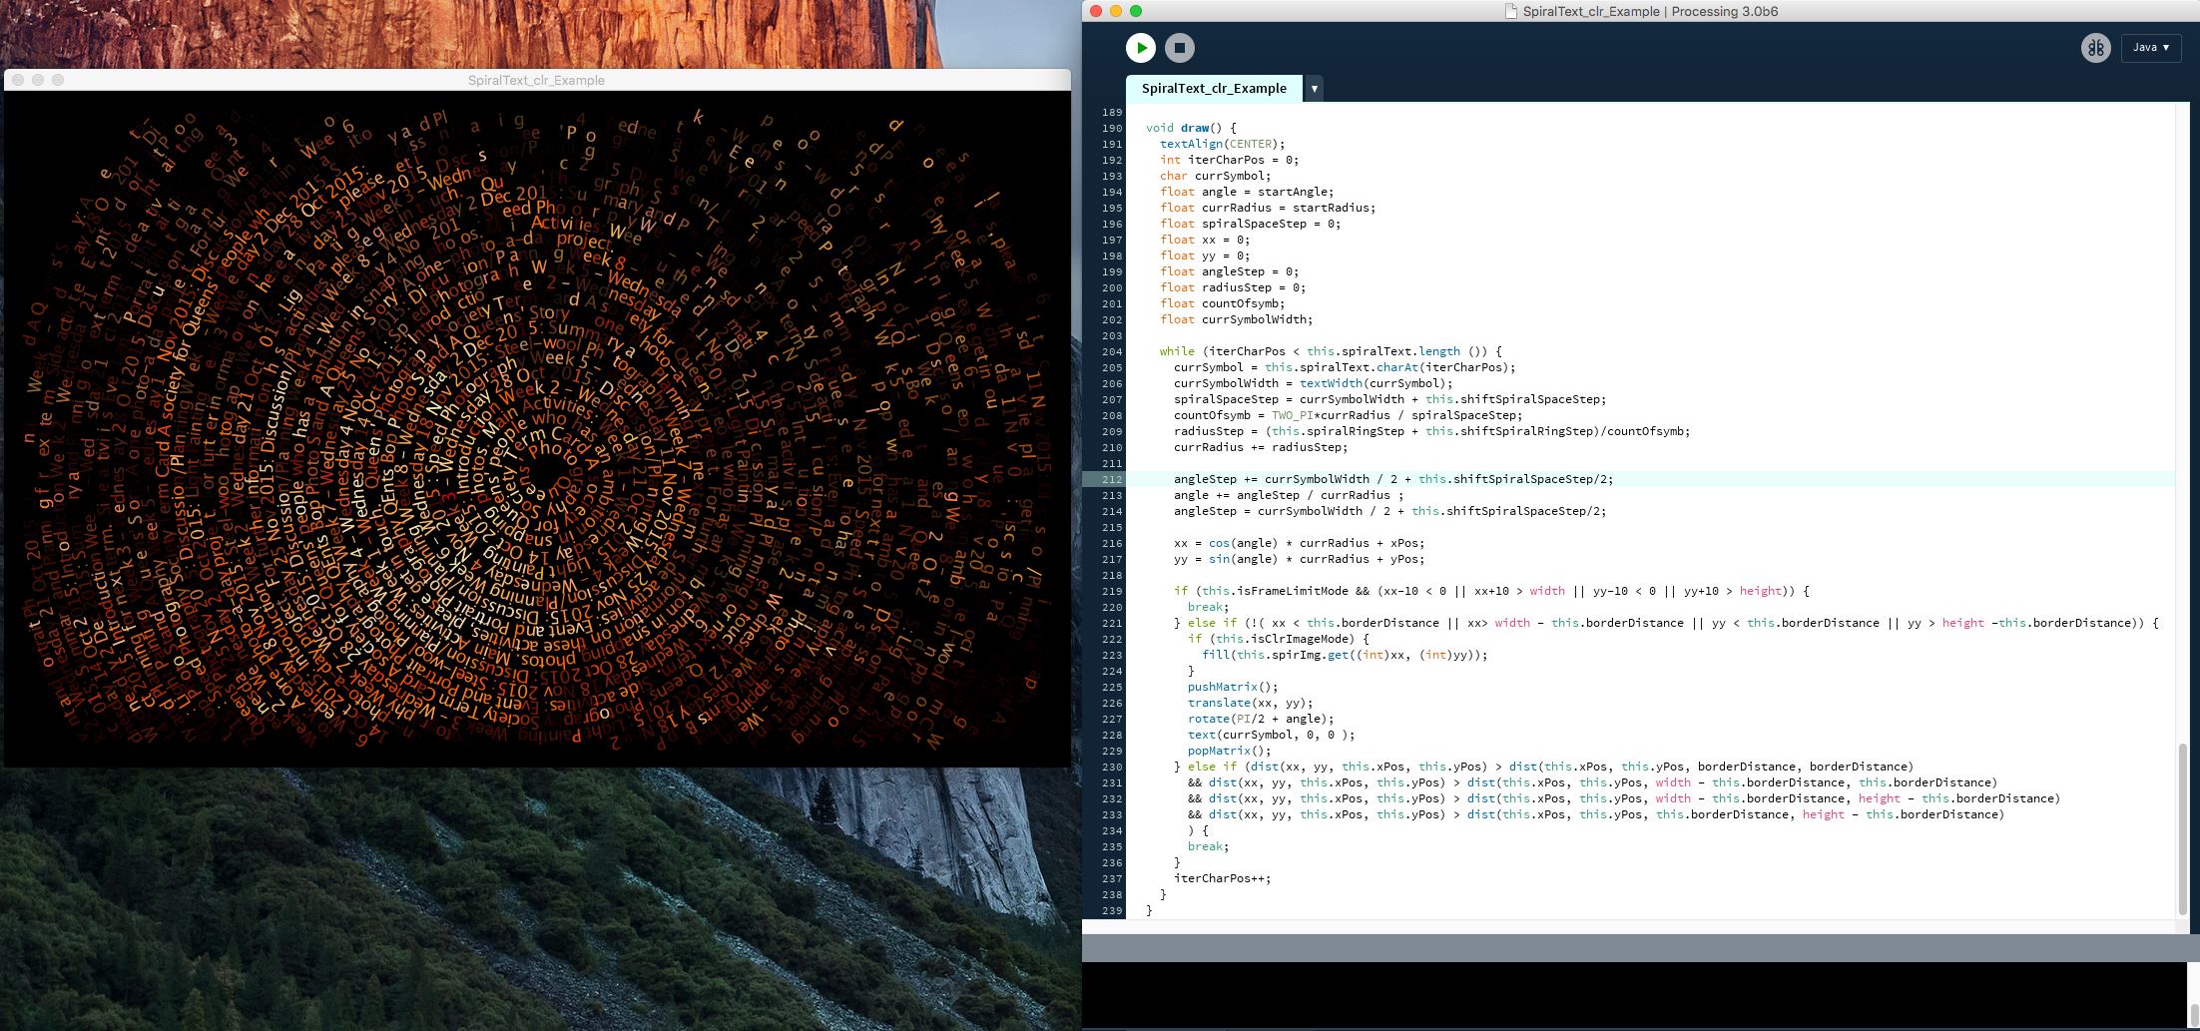Click the sketch window title SpiralText_clr_Example
The height and width of the screenshot is (1031, 2200).
(x=536, y=80)
